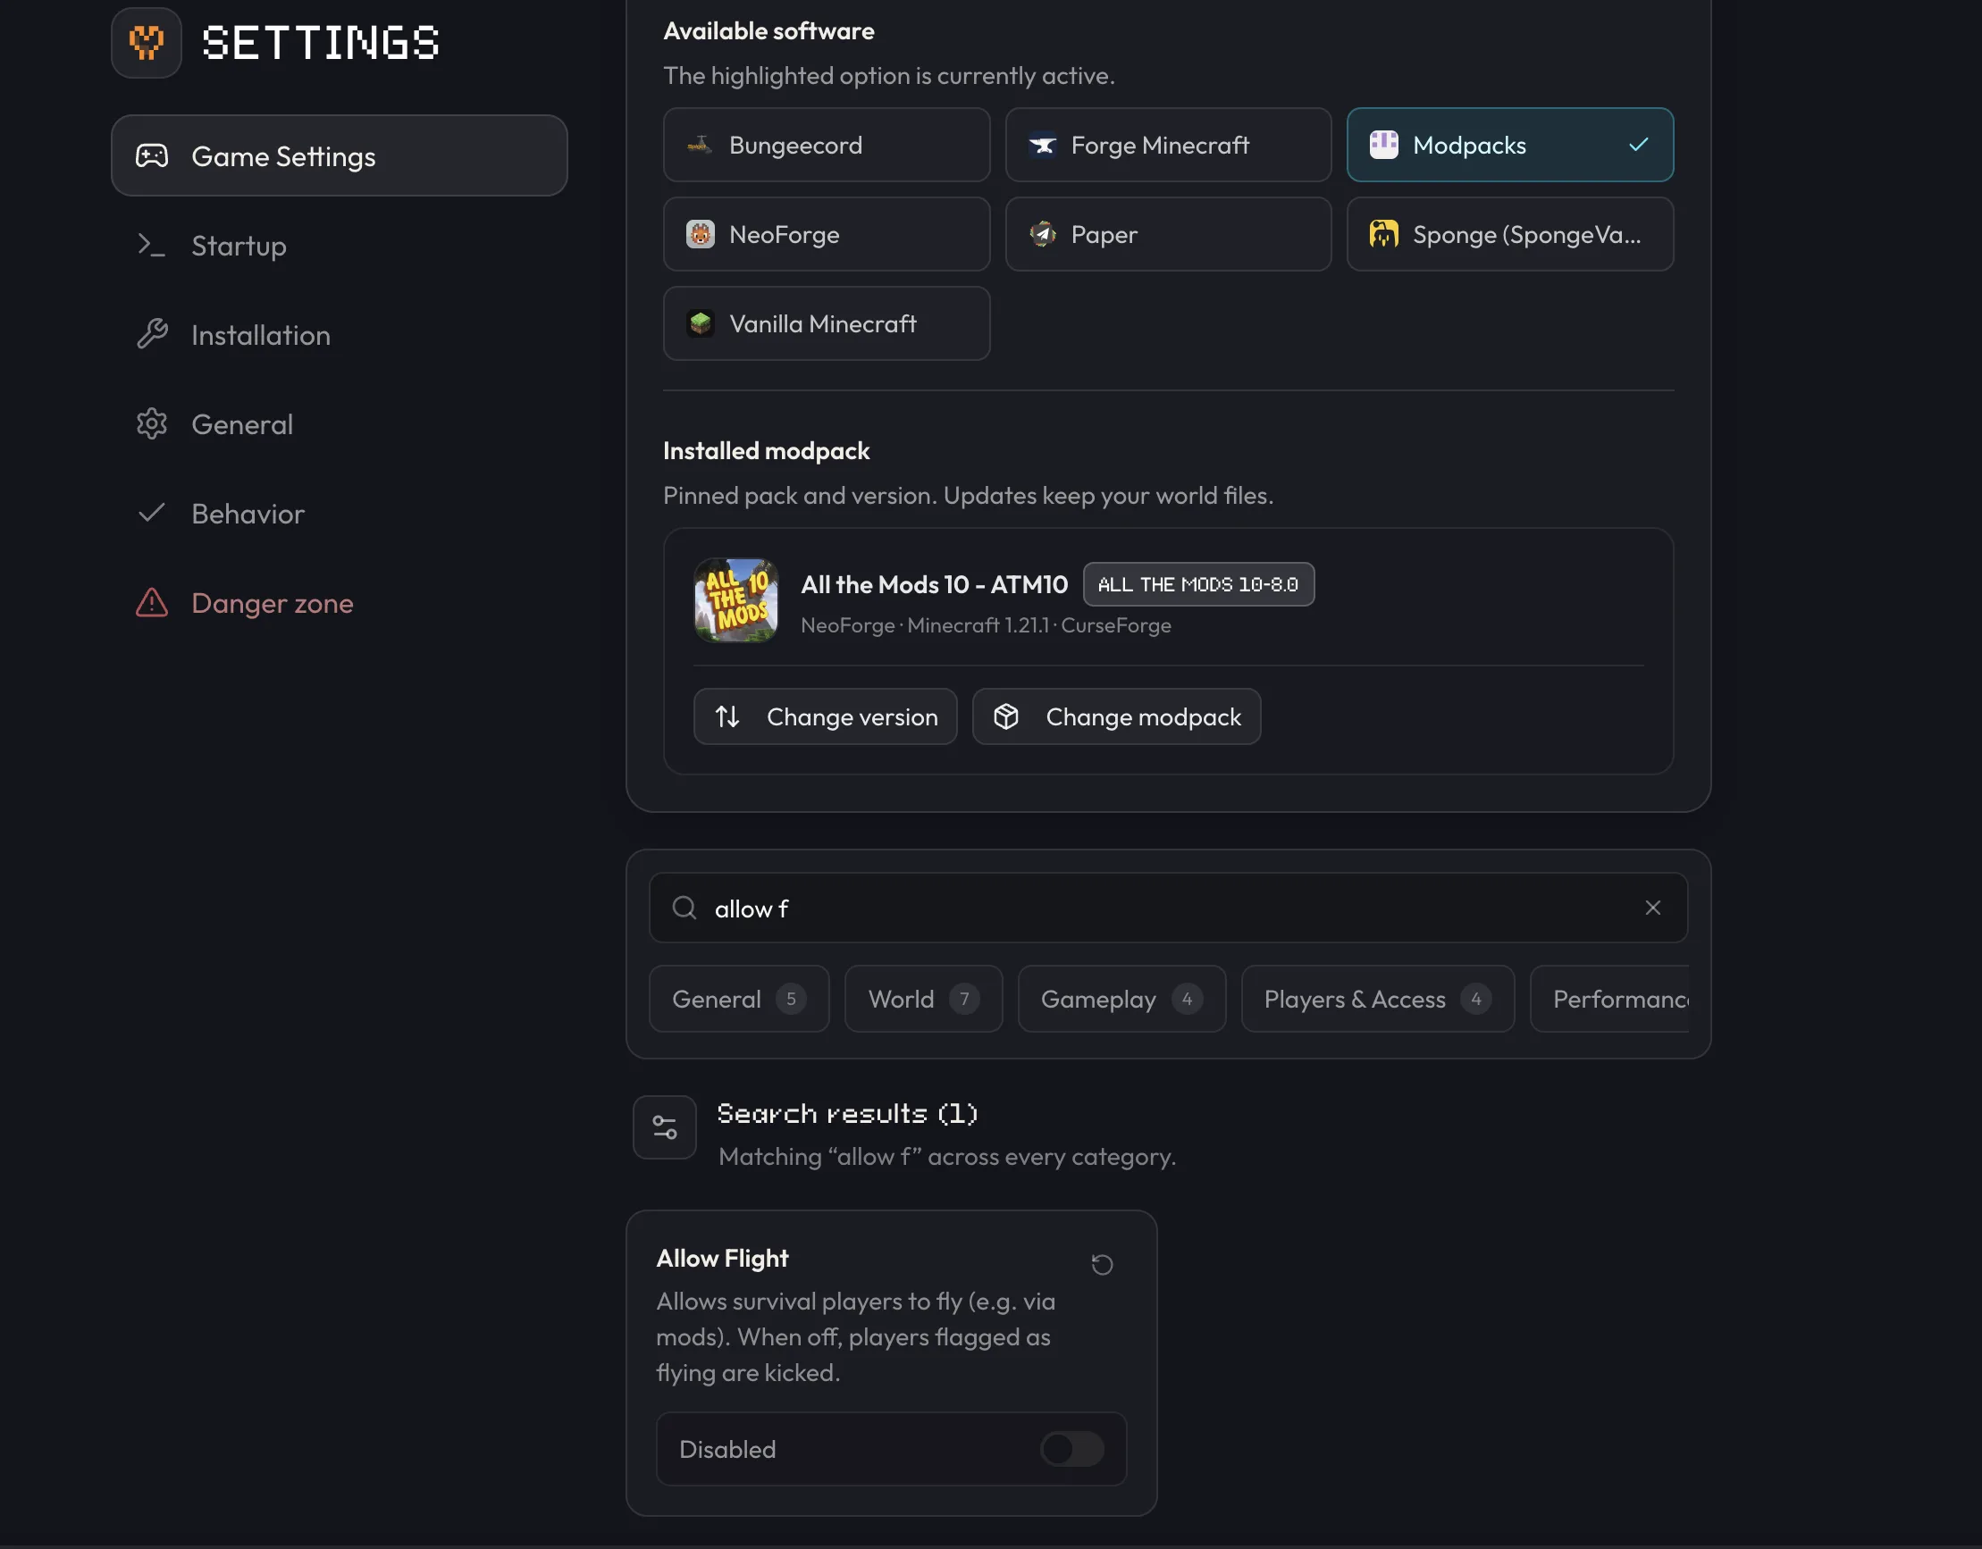The height and width of the screenshot is (1549, 1982).
Task: Click the Change modpack button
Action: coord(1116,716)
